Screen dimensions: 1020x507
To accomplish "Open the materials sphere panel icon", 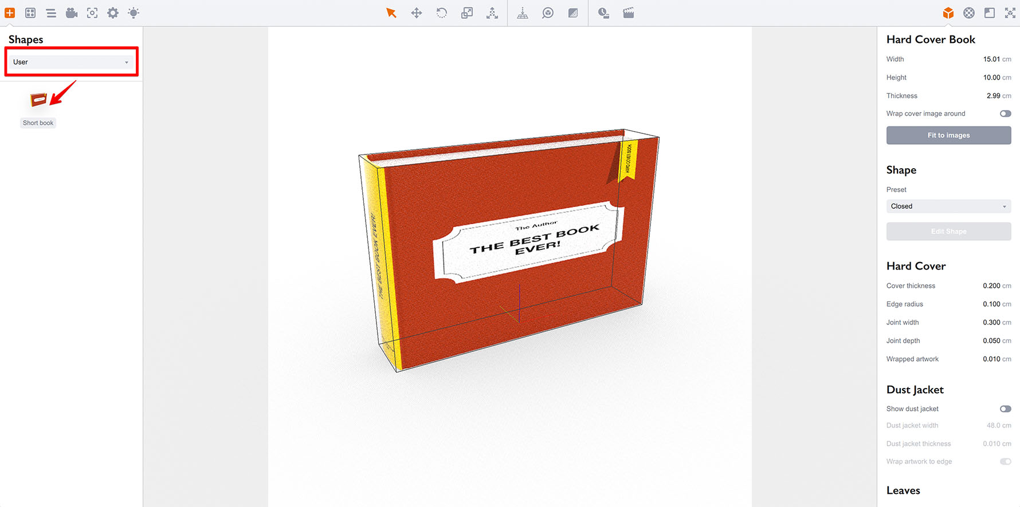I will pos(968,13).
